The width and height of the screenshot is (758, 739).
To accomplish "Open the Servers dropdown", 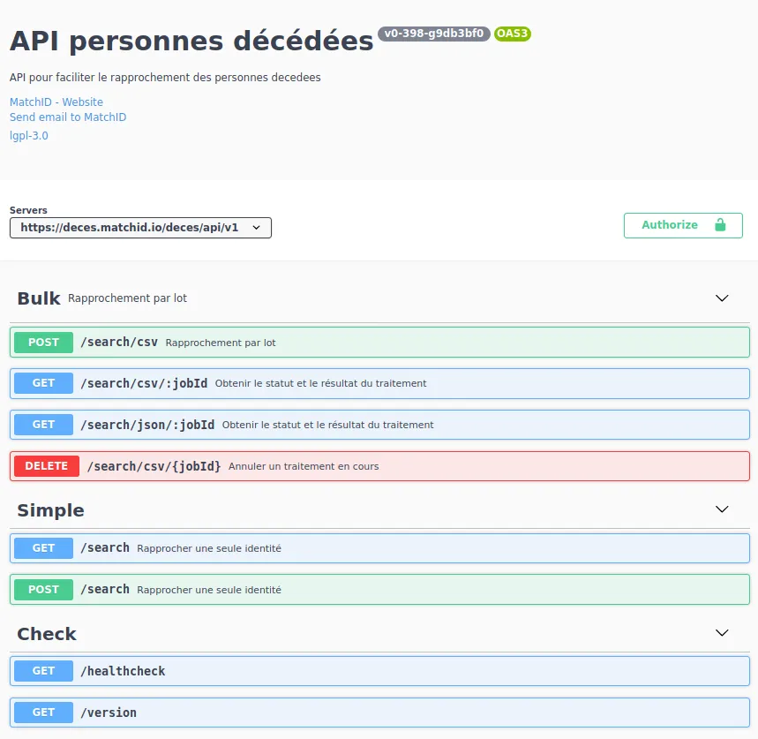I will (x=140, y=228).
